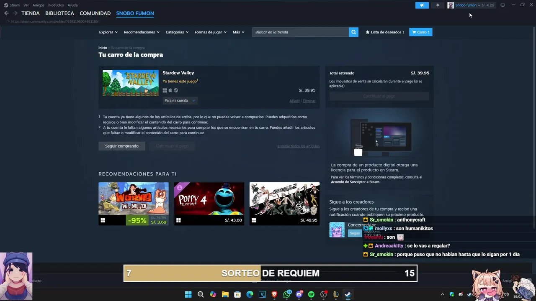This screenshot has width=536, height=301.
Task: Open the Steam menu
Action: 15,5
